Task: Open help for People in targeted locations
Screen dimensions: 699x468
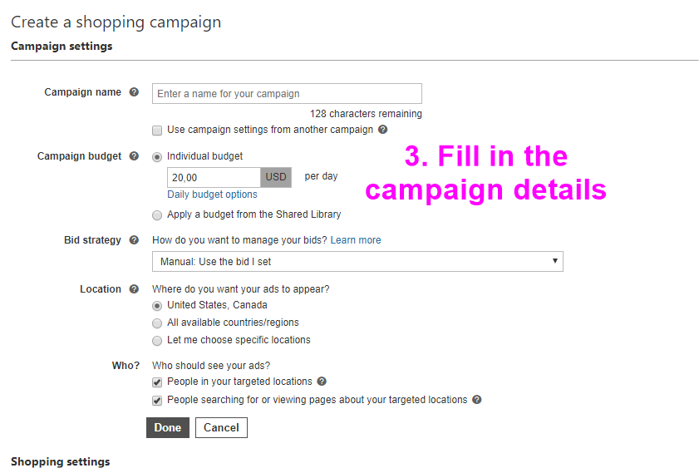Action: 322,382
